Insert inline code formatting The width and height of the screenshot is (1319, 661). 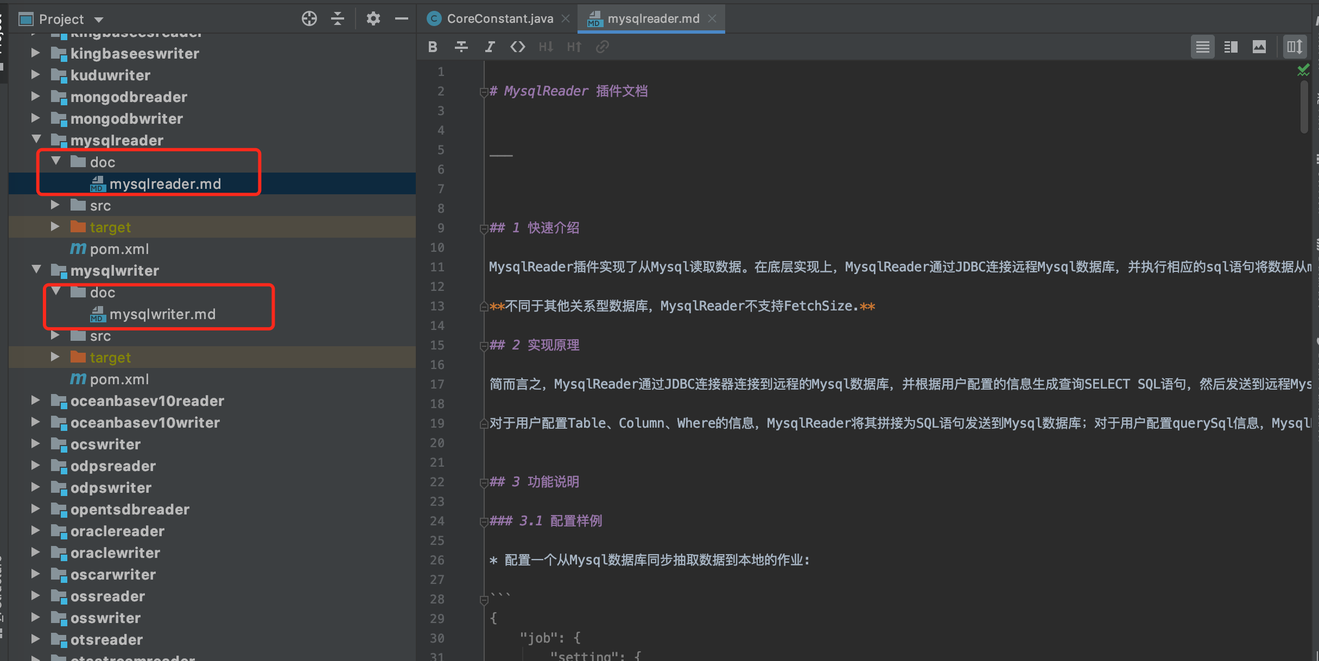point(518,47)
